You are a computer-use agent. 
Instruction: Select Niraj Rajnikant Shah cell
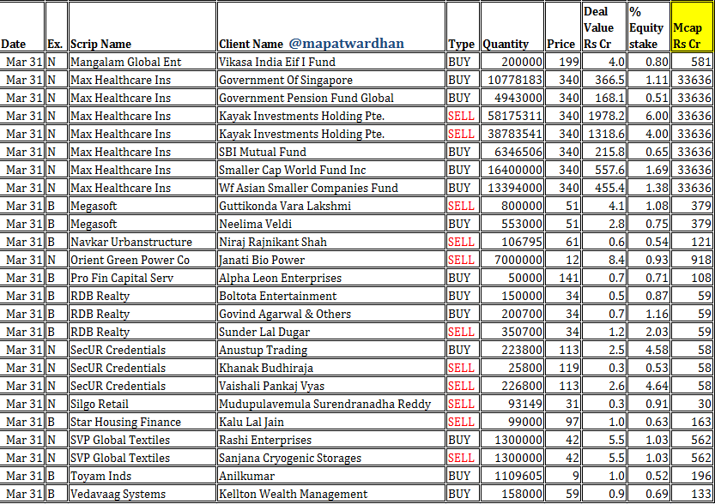[331, 242]
